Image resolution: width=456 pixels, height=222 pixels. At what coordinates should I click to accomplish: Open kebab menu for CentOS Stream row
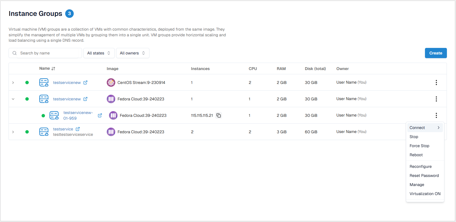[436, 83]
